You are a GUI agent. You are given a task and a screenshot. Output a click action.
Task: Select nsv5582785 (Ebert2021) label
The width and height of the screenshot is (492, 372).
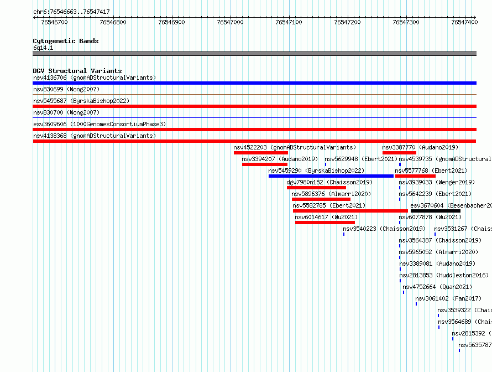point(329,205)
